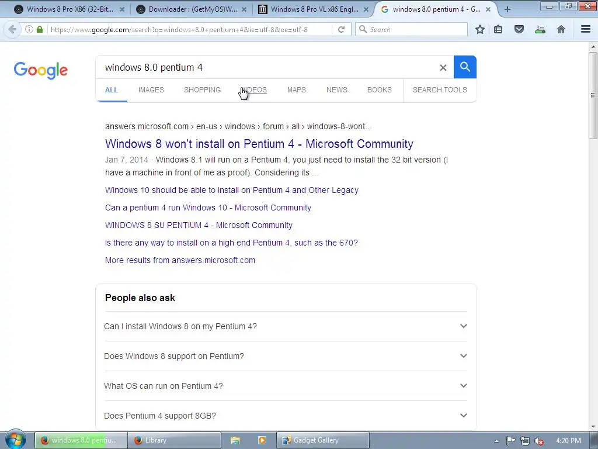Open Pocket icon in Firefox toolbar
Image resolution: width=598 pixels, height=449 pixels.
point(519,29)
